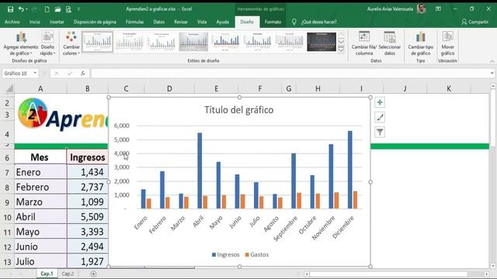
Task: Open the Diseño rápido layouts
Action: (47, 43)
